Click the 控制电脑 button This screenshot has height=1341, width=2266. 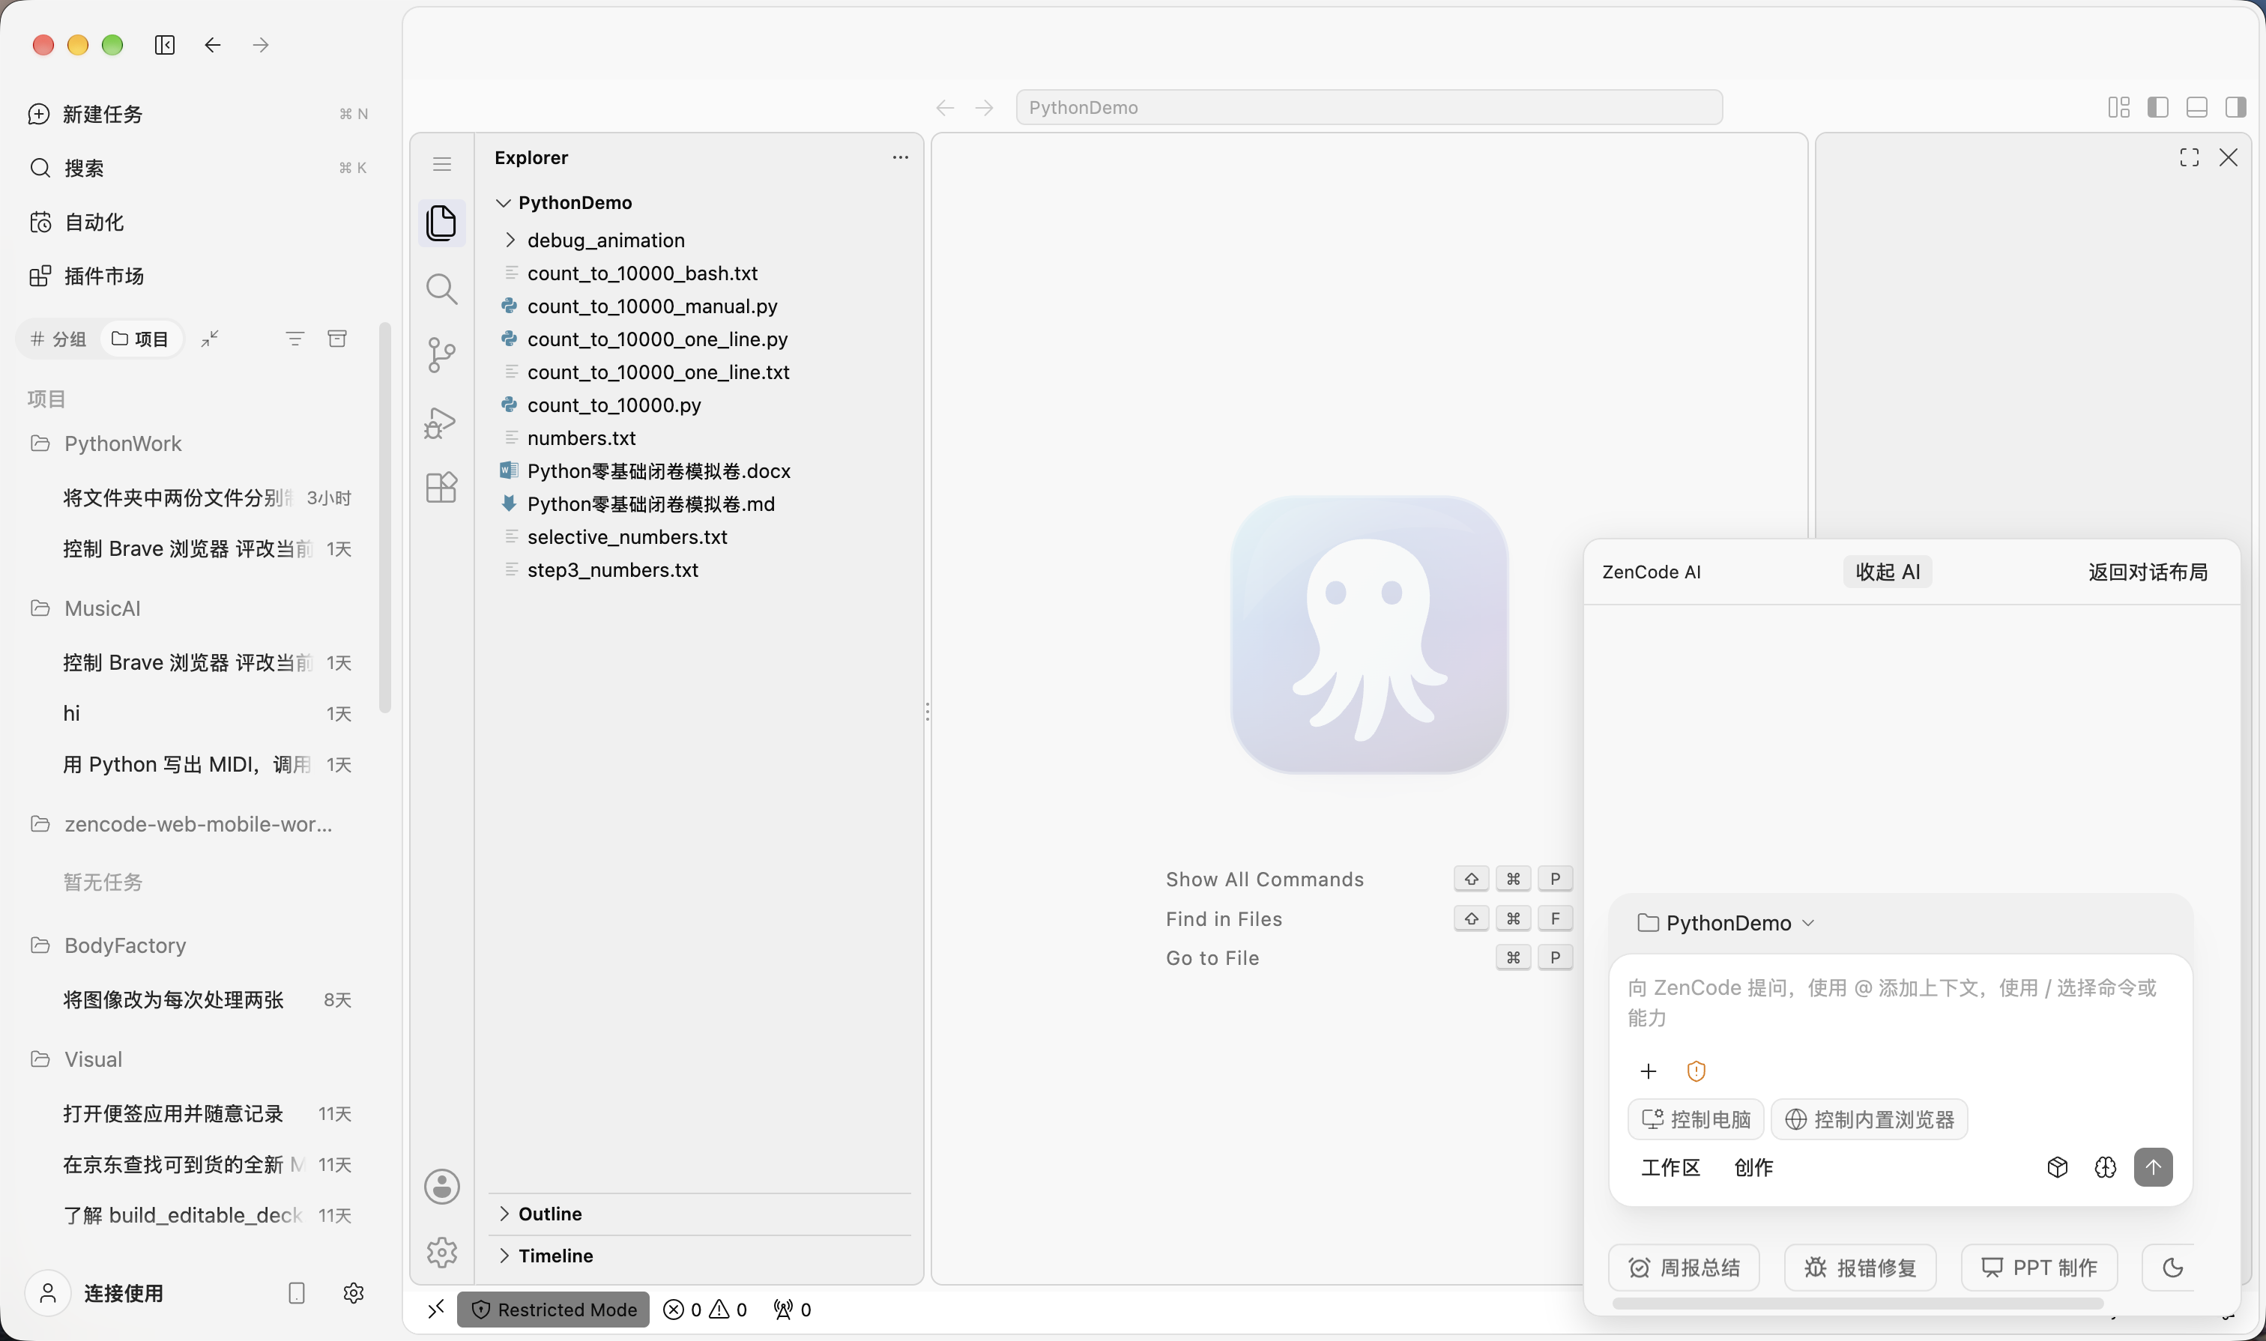click(x=1696, y=1119)
